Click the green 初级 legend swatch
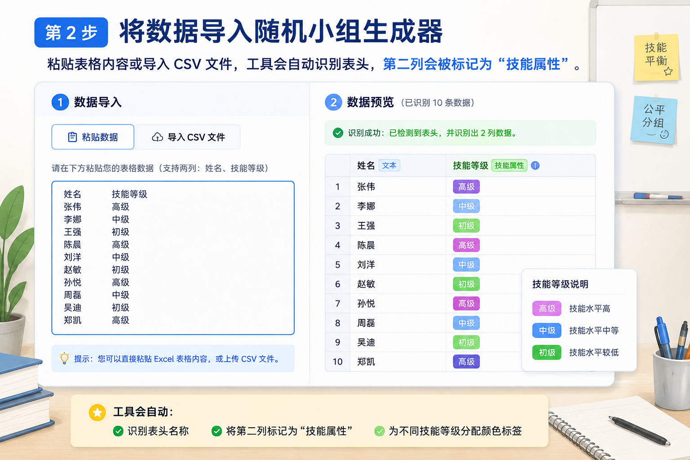 [547, 353]
